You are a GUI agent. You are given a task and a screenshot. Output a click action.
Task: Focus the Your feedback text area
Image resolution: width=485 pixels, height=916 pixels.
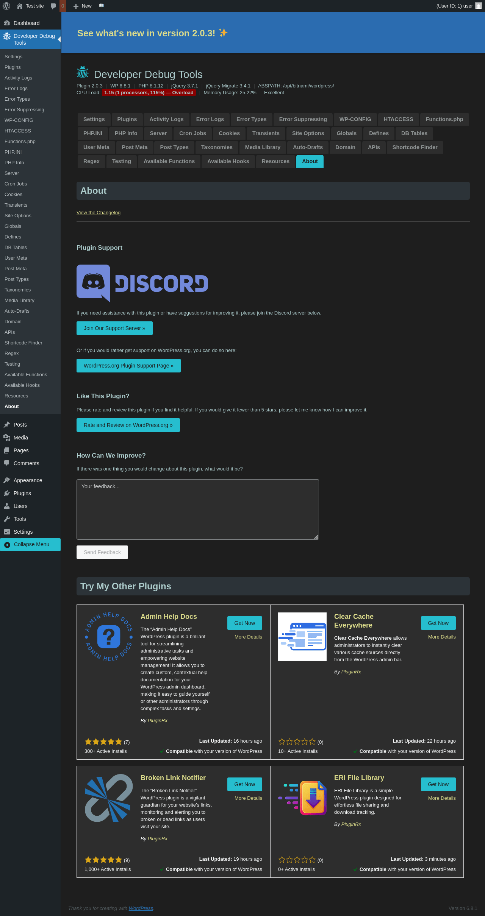198,509
